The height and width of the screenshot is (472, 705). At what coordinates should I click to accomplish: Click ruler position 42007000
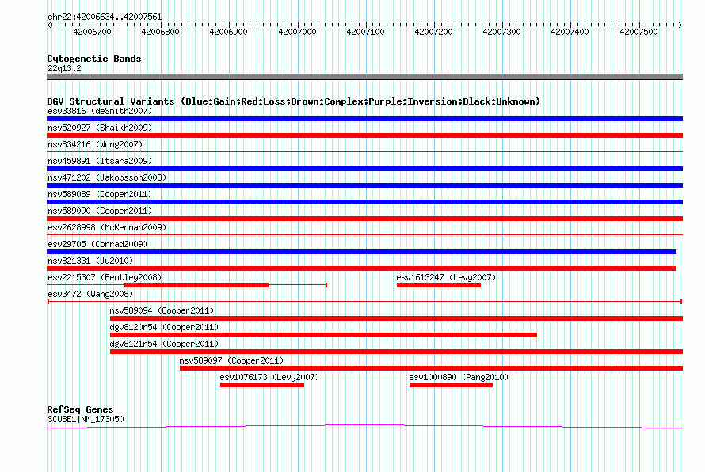[x=297, y=32]
